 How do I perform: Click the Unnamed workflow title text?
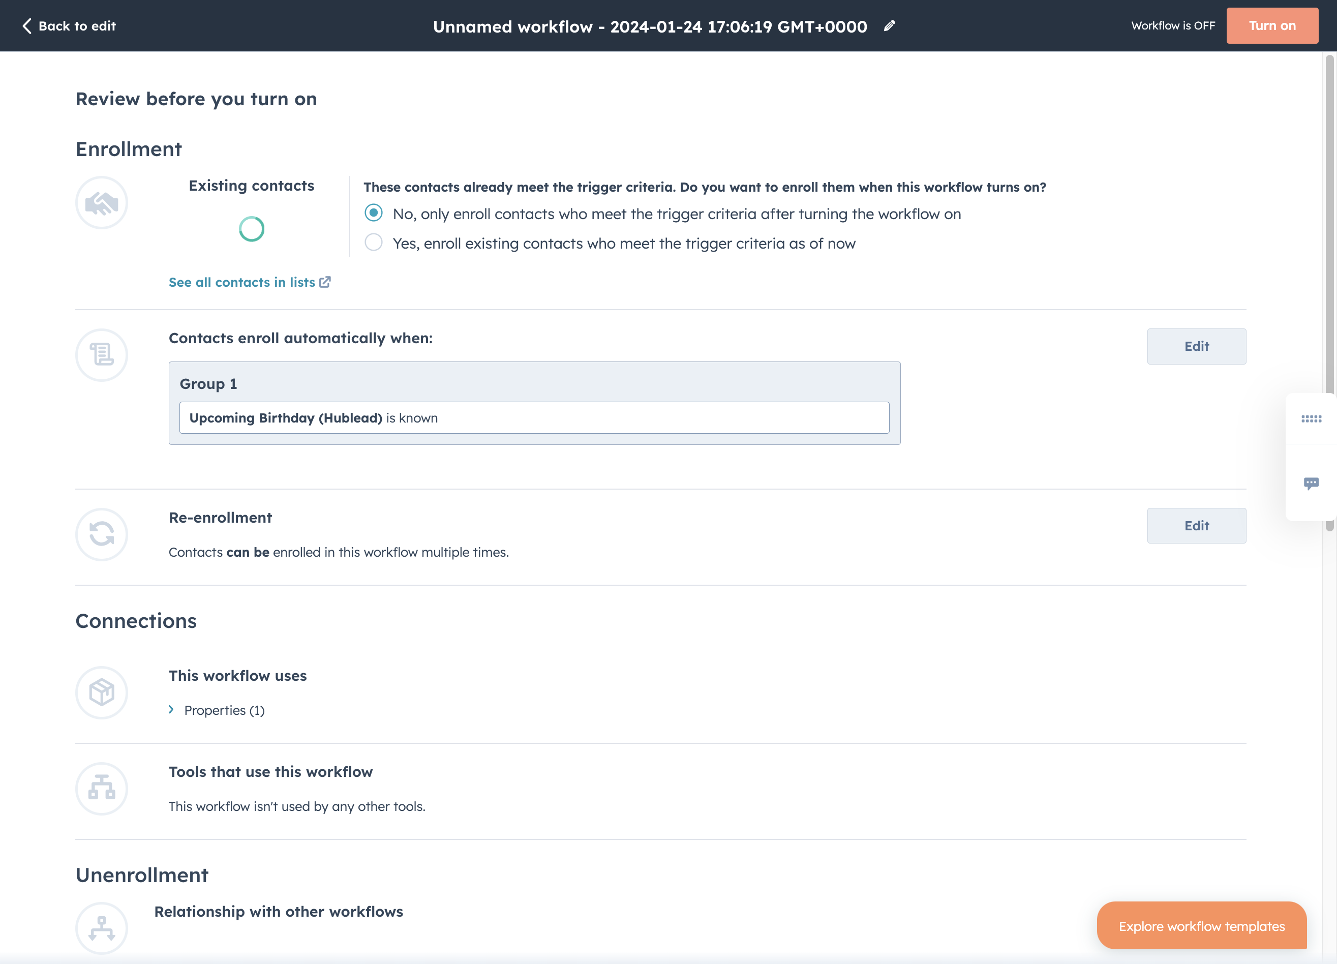[650, 26]
